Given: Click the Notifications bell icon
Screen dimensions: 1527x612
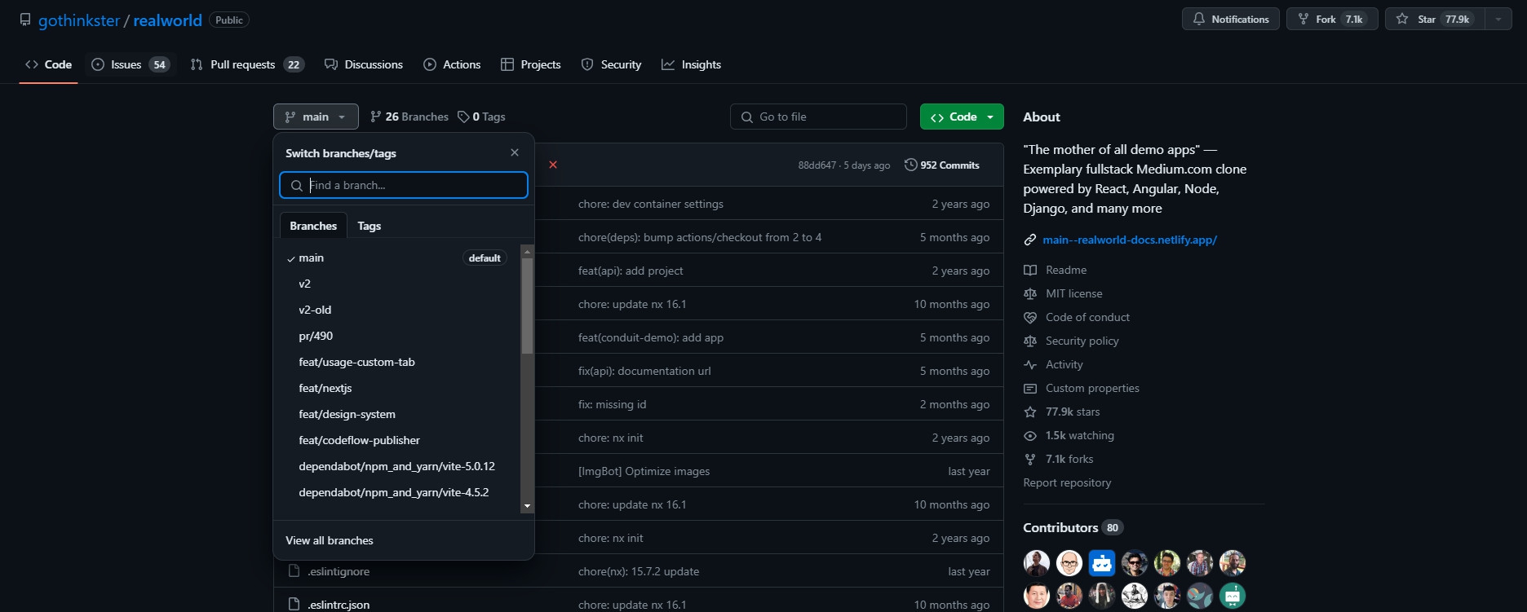Looking at the screenshot, I should (1198, 19).
